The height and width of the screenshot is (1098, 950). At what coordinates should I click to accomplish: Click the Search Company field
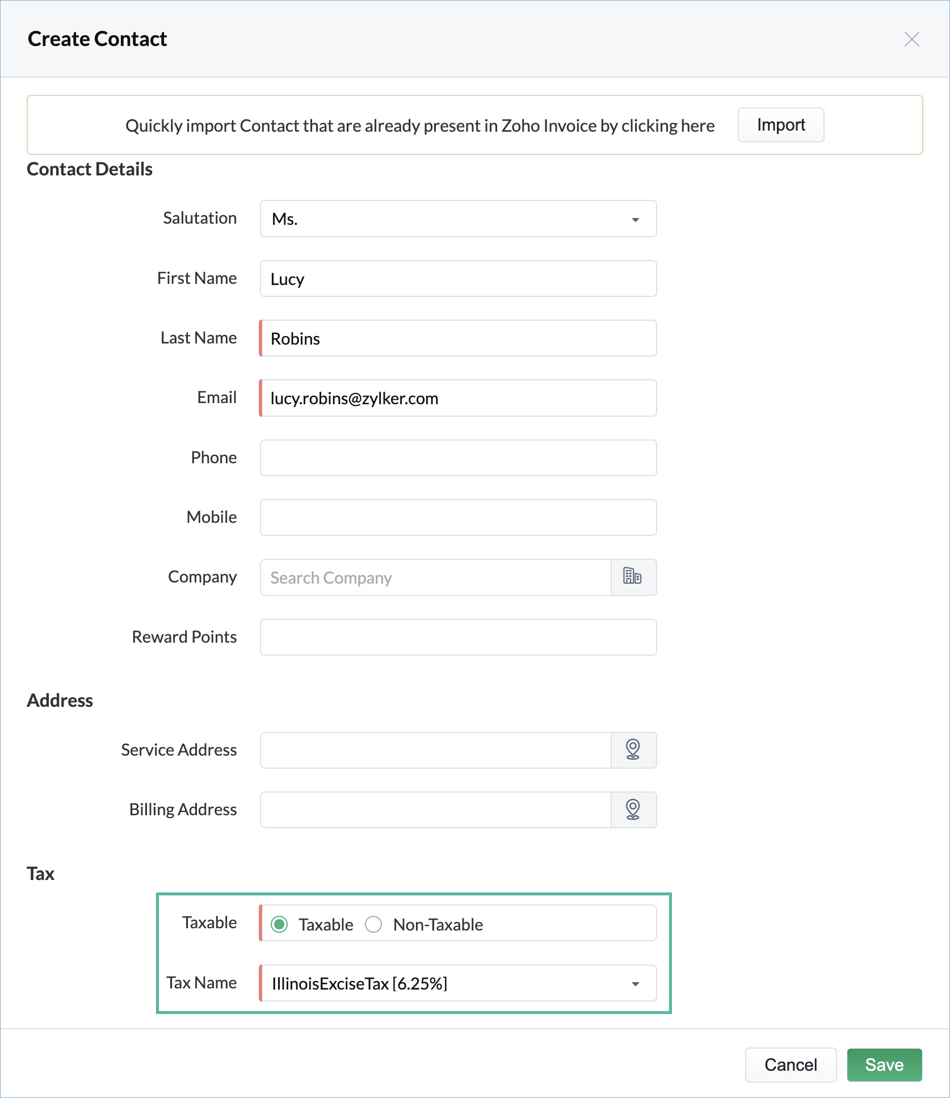pos(435,577)
